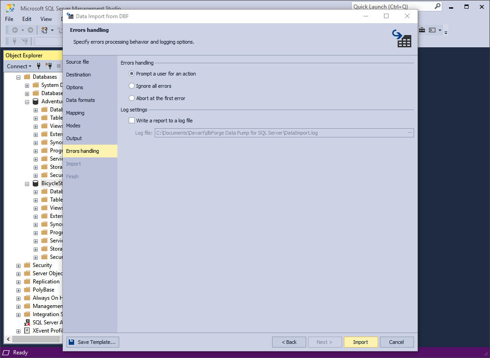Click the log file browse ellipsis
Viewport: 490px width, 358px height.
pos(409,133)
